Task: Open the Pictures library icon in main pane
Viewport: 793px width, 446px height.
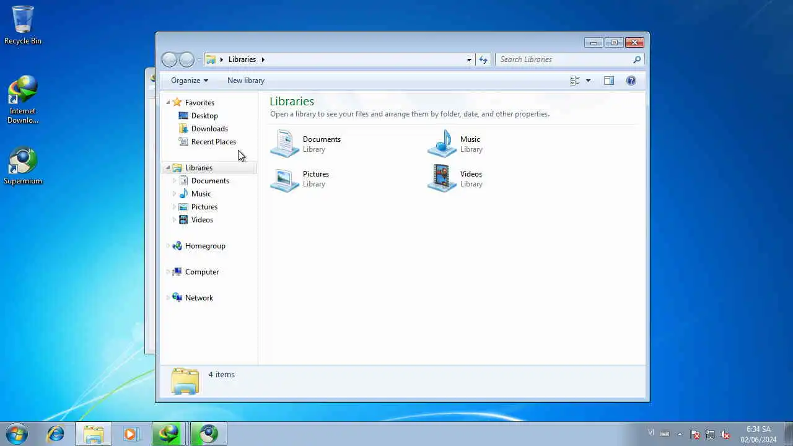Action: [285, 178]
